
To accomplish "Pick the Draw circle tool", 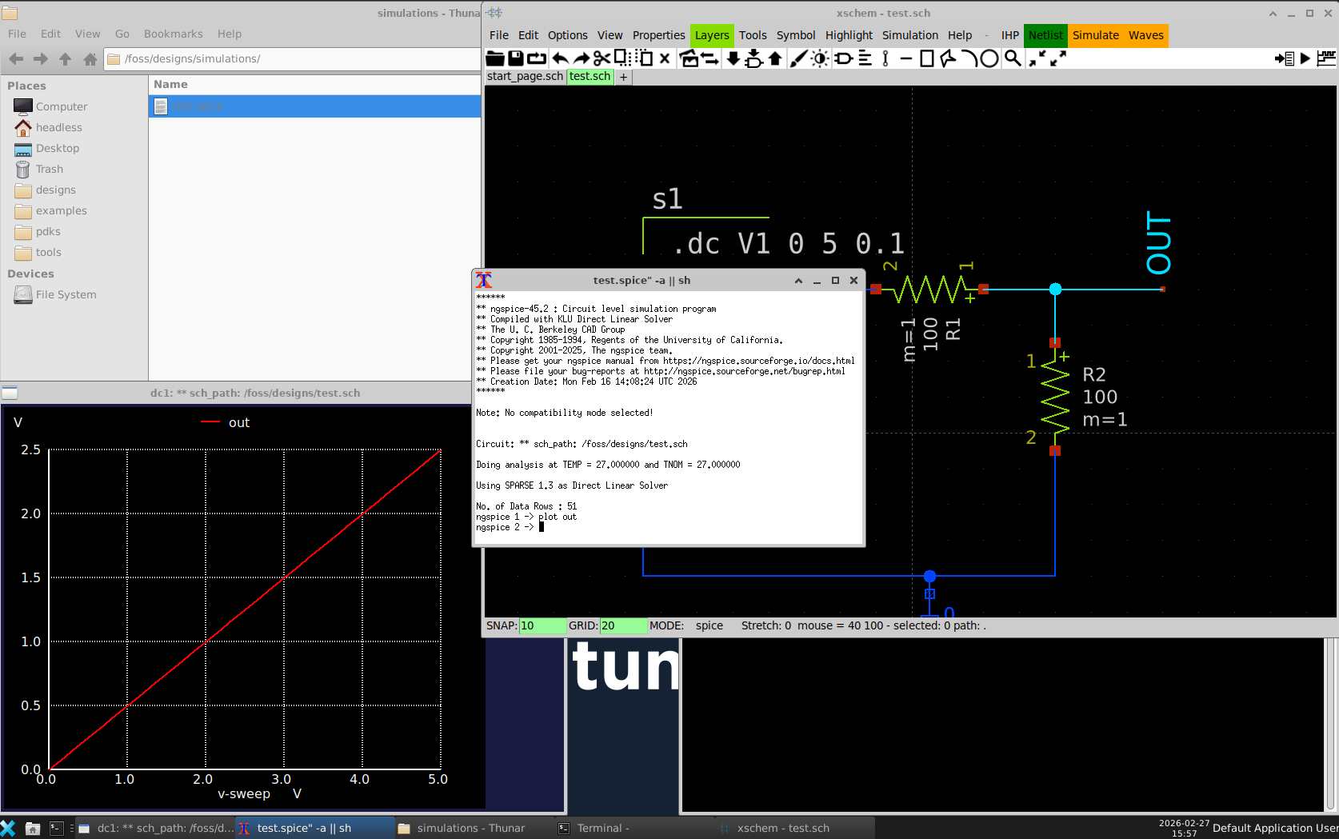I will coord(989,58).
